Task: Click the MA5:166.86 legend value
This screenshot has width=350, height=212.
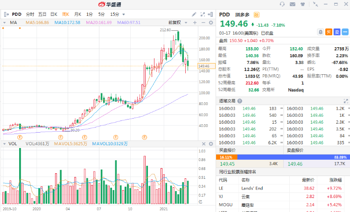Action: pos(37,22)
